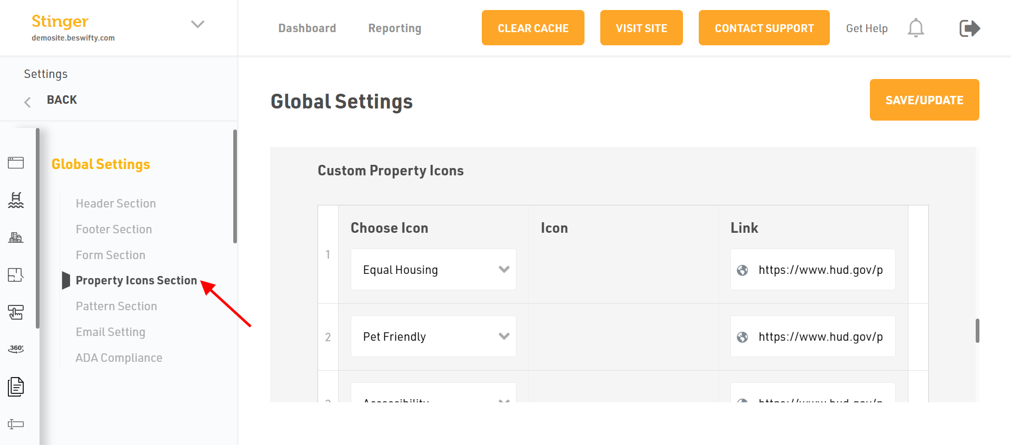Click the documents pages icon in sidebar

tap(16, 387)
